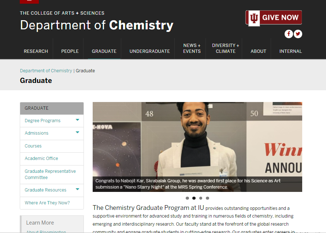Viewport: 326px width, 233px height.
Task: Open DIVERSITY + CLIMATE in the navigation
Action: 226,48
